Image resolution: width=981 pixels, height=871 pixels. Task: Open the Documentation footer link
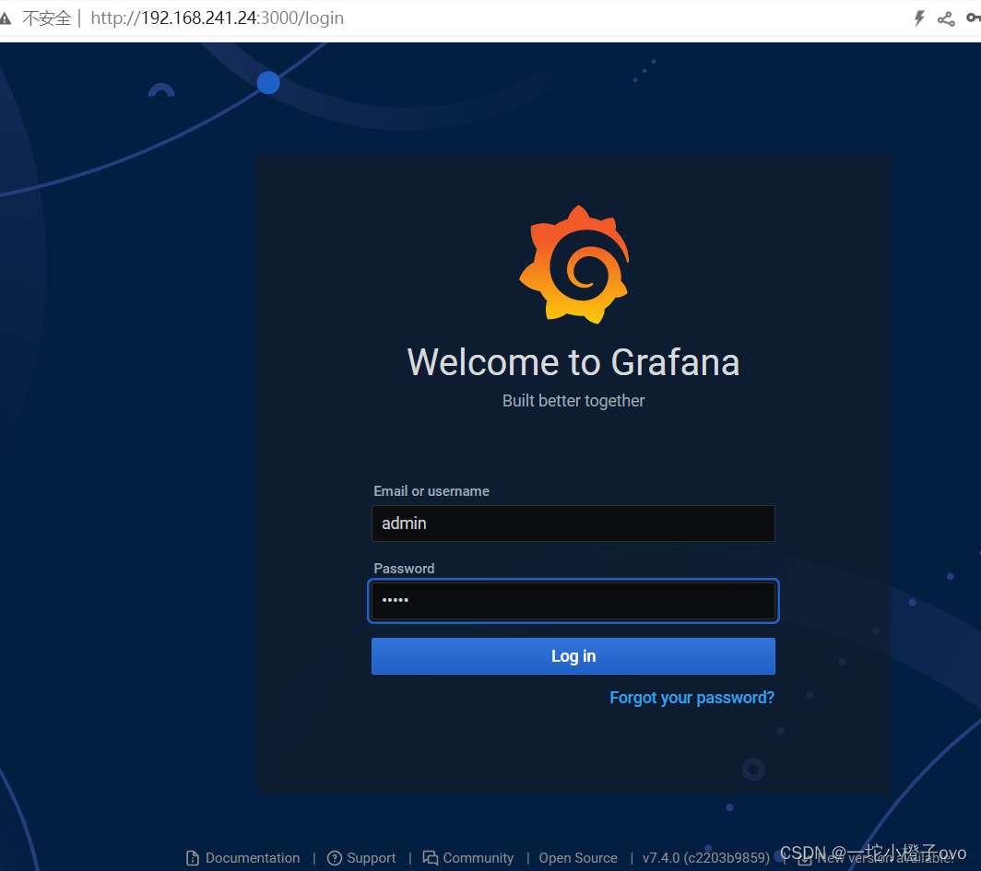pyautogui.click(x=253, y=858)
